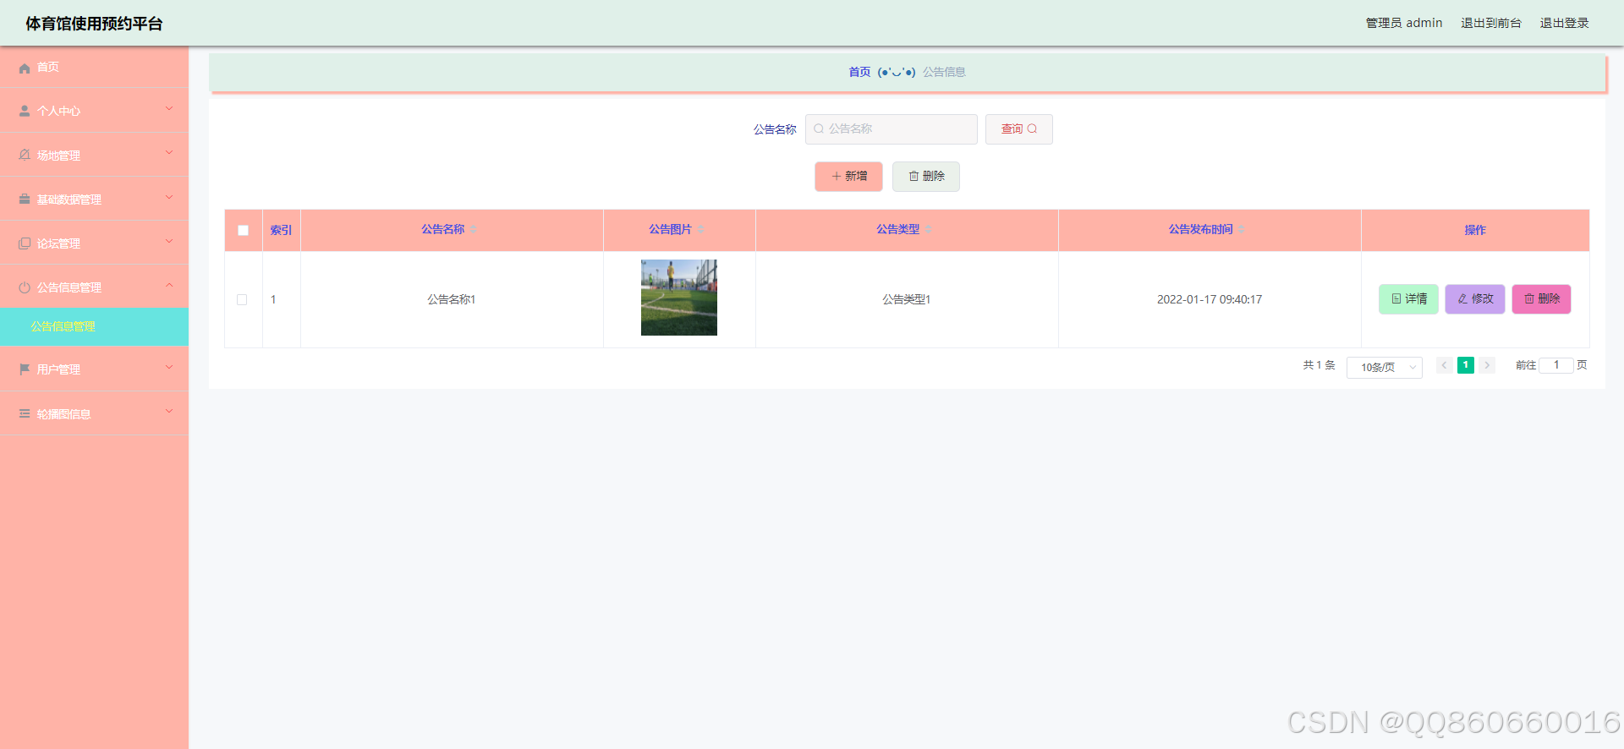Open the 用户管理 sidebar menu

click(x=94, y=369)
